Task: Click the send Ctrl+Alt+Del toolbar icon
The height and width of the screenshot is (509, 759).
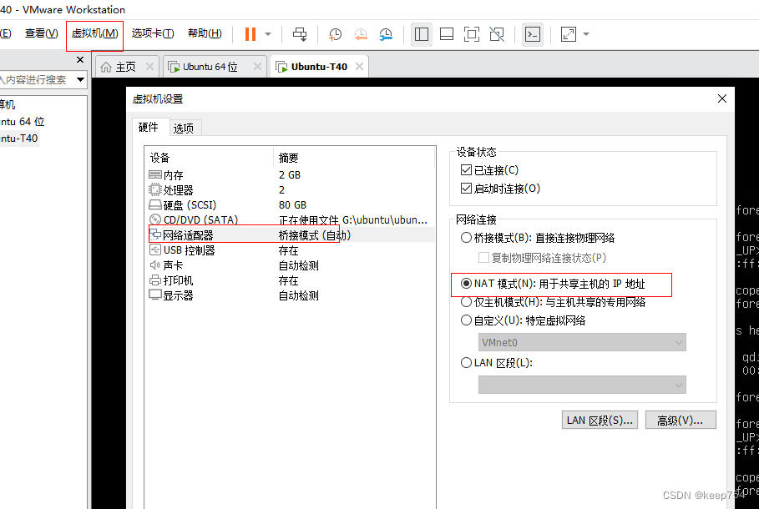Action: [300, 34]
